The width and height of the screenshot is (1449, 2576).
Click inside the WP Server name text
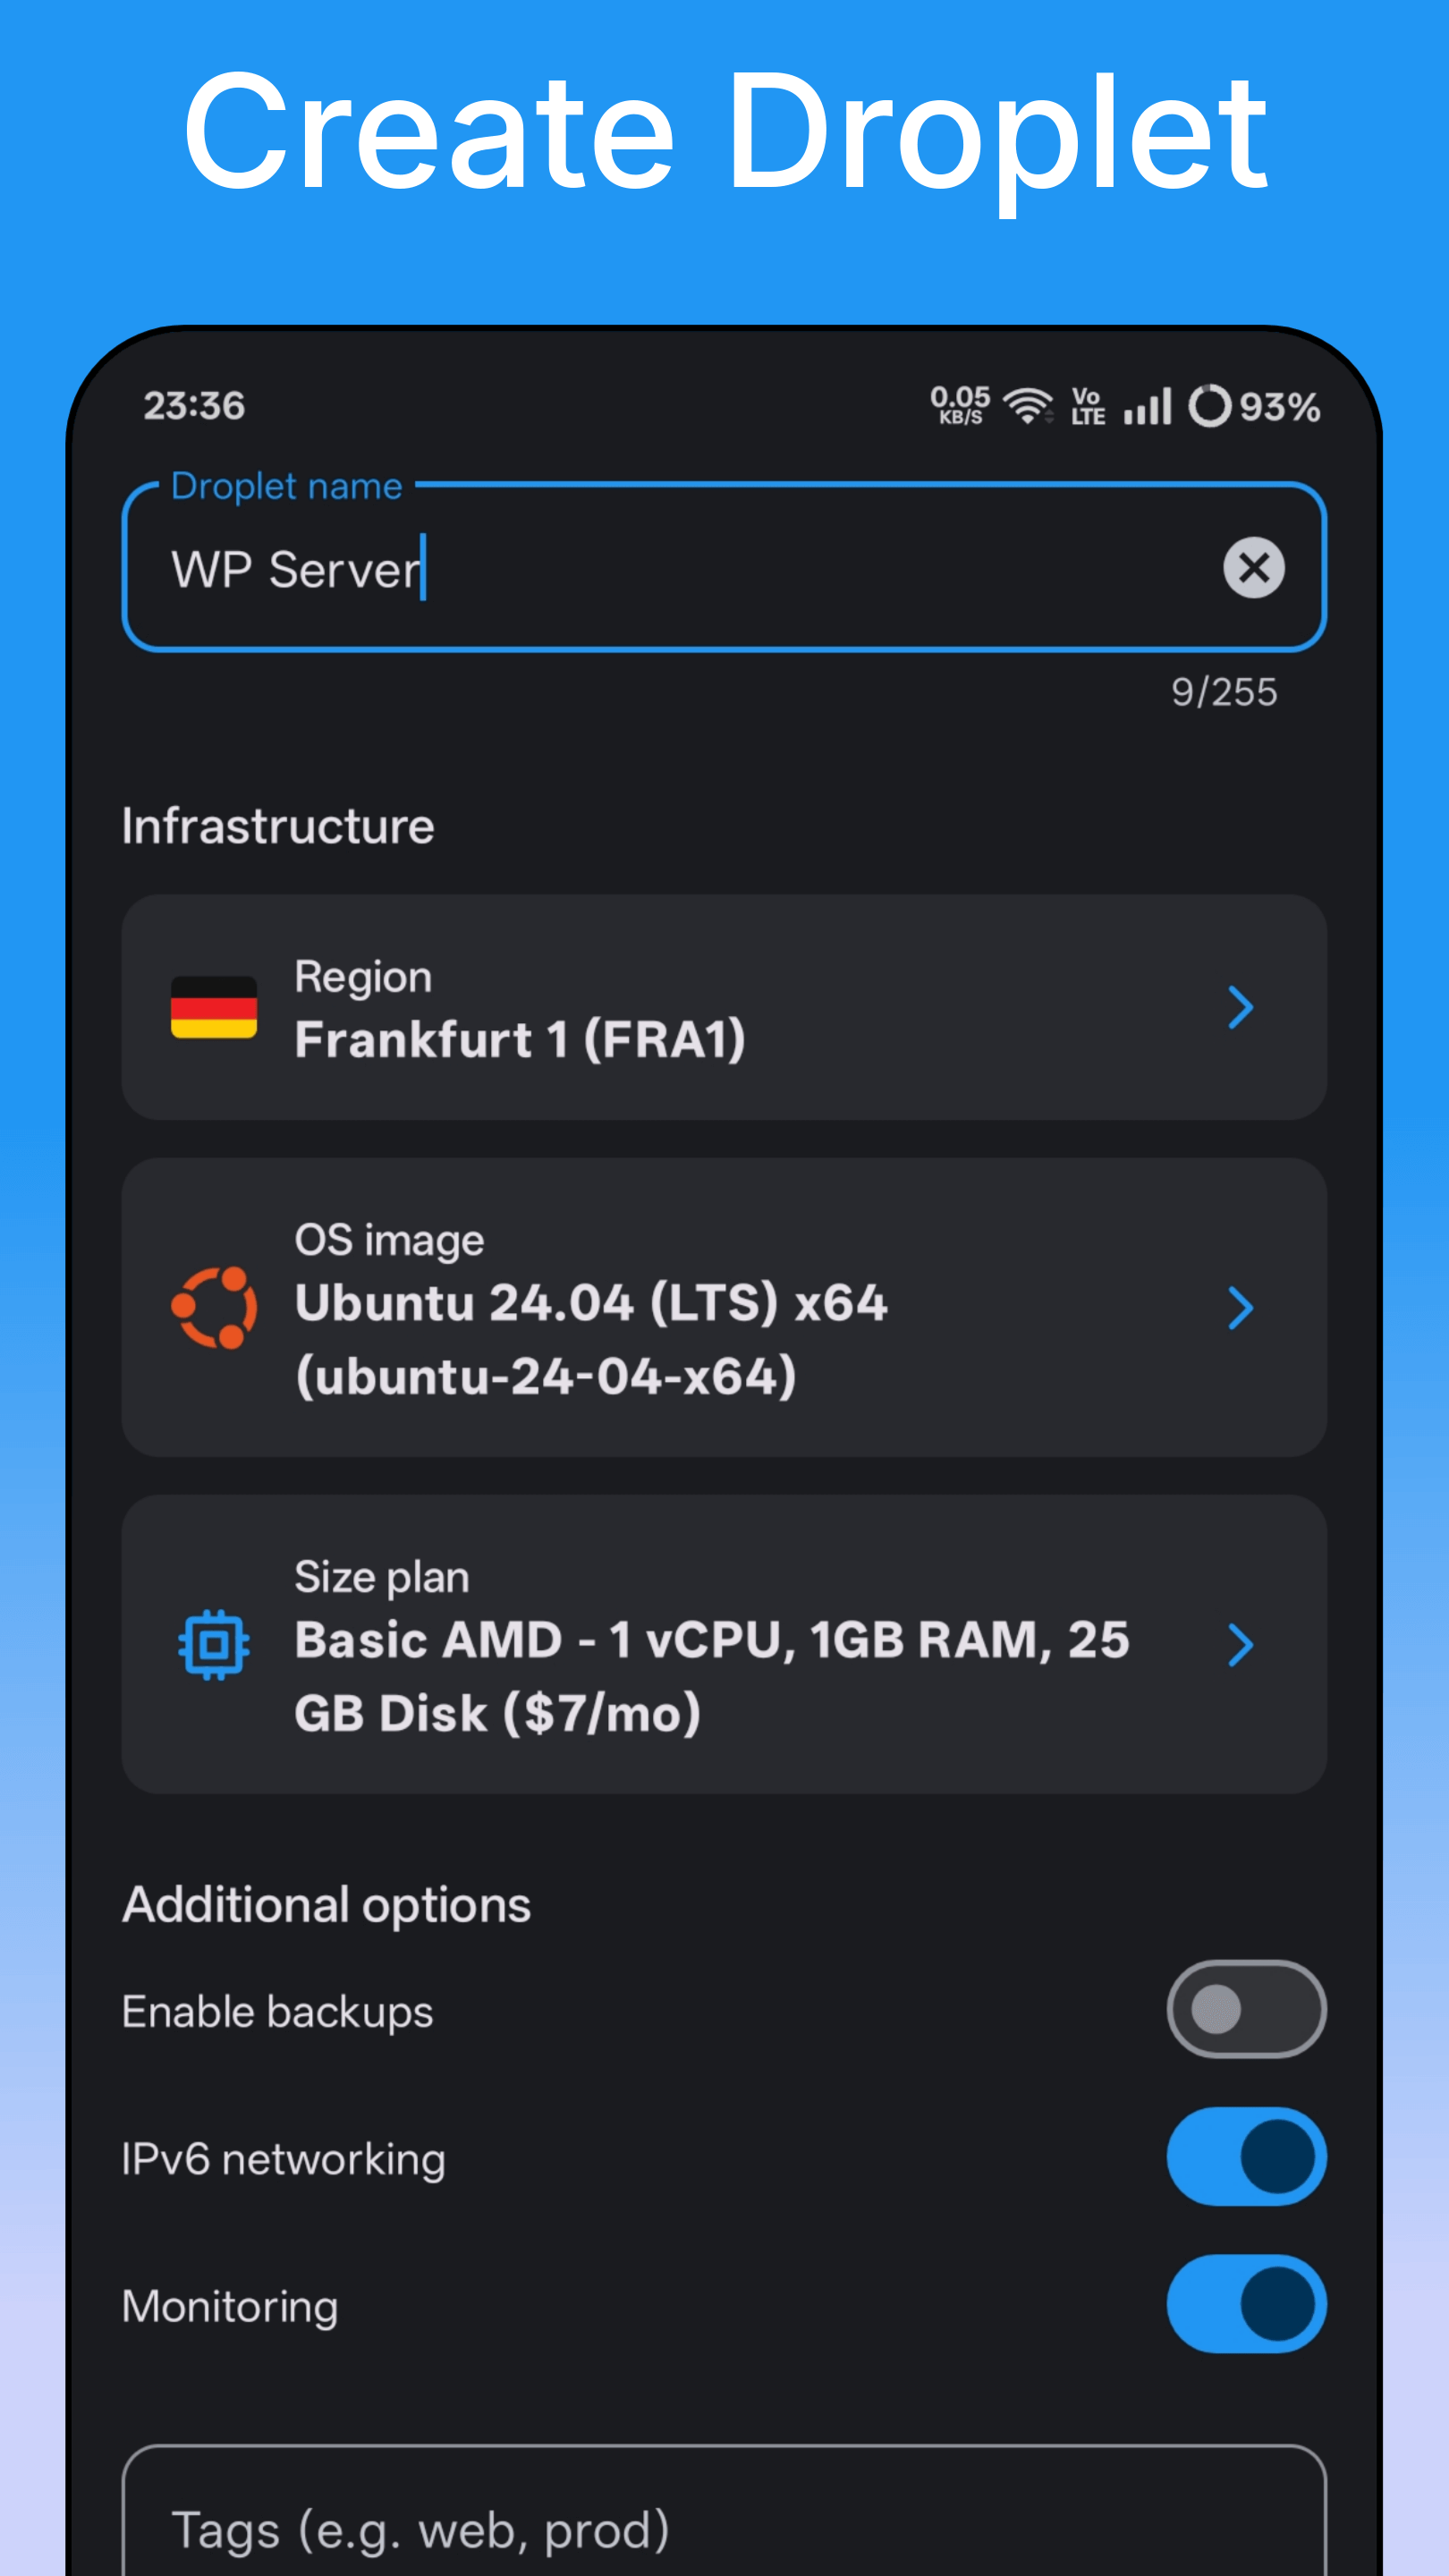[296, 570]
